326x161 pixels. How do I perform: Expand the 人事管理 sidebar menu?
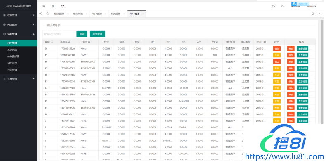[x=19, y=79]
